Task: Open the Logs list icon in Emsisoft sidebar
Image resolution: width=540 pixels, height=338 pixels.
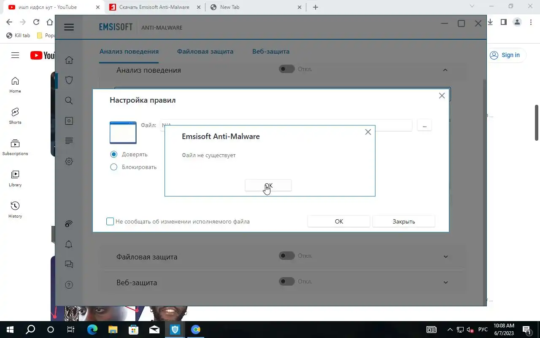Action: click(x=69, y=141)
